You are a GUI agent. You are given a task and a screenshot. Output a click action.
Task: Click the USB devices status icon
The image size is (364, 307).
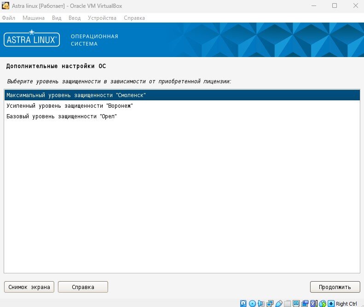click(279, 303)
